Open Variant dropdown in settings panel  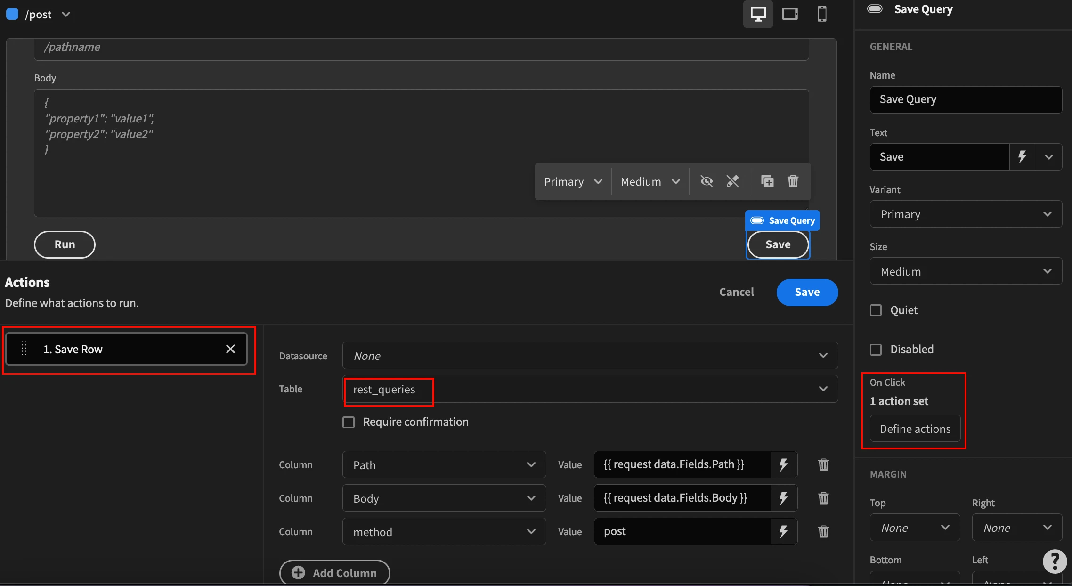(x=966, y=214)
